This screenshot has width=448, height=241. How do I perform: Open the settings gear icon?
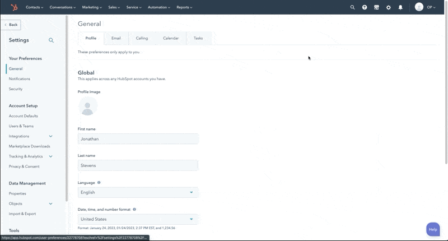coord(388,7)
